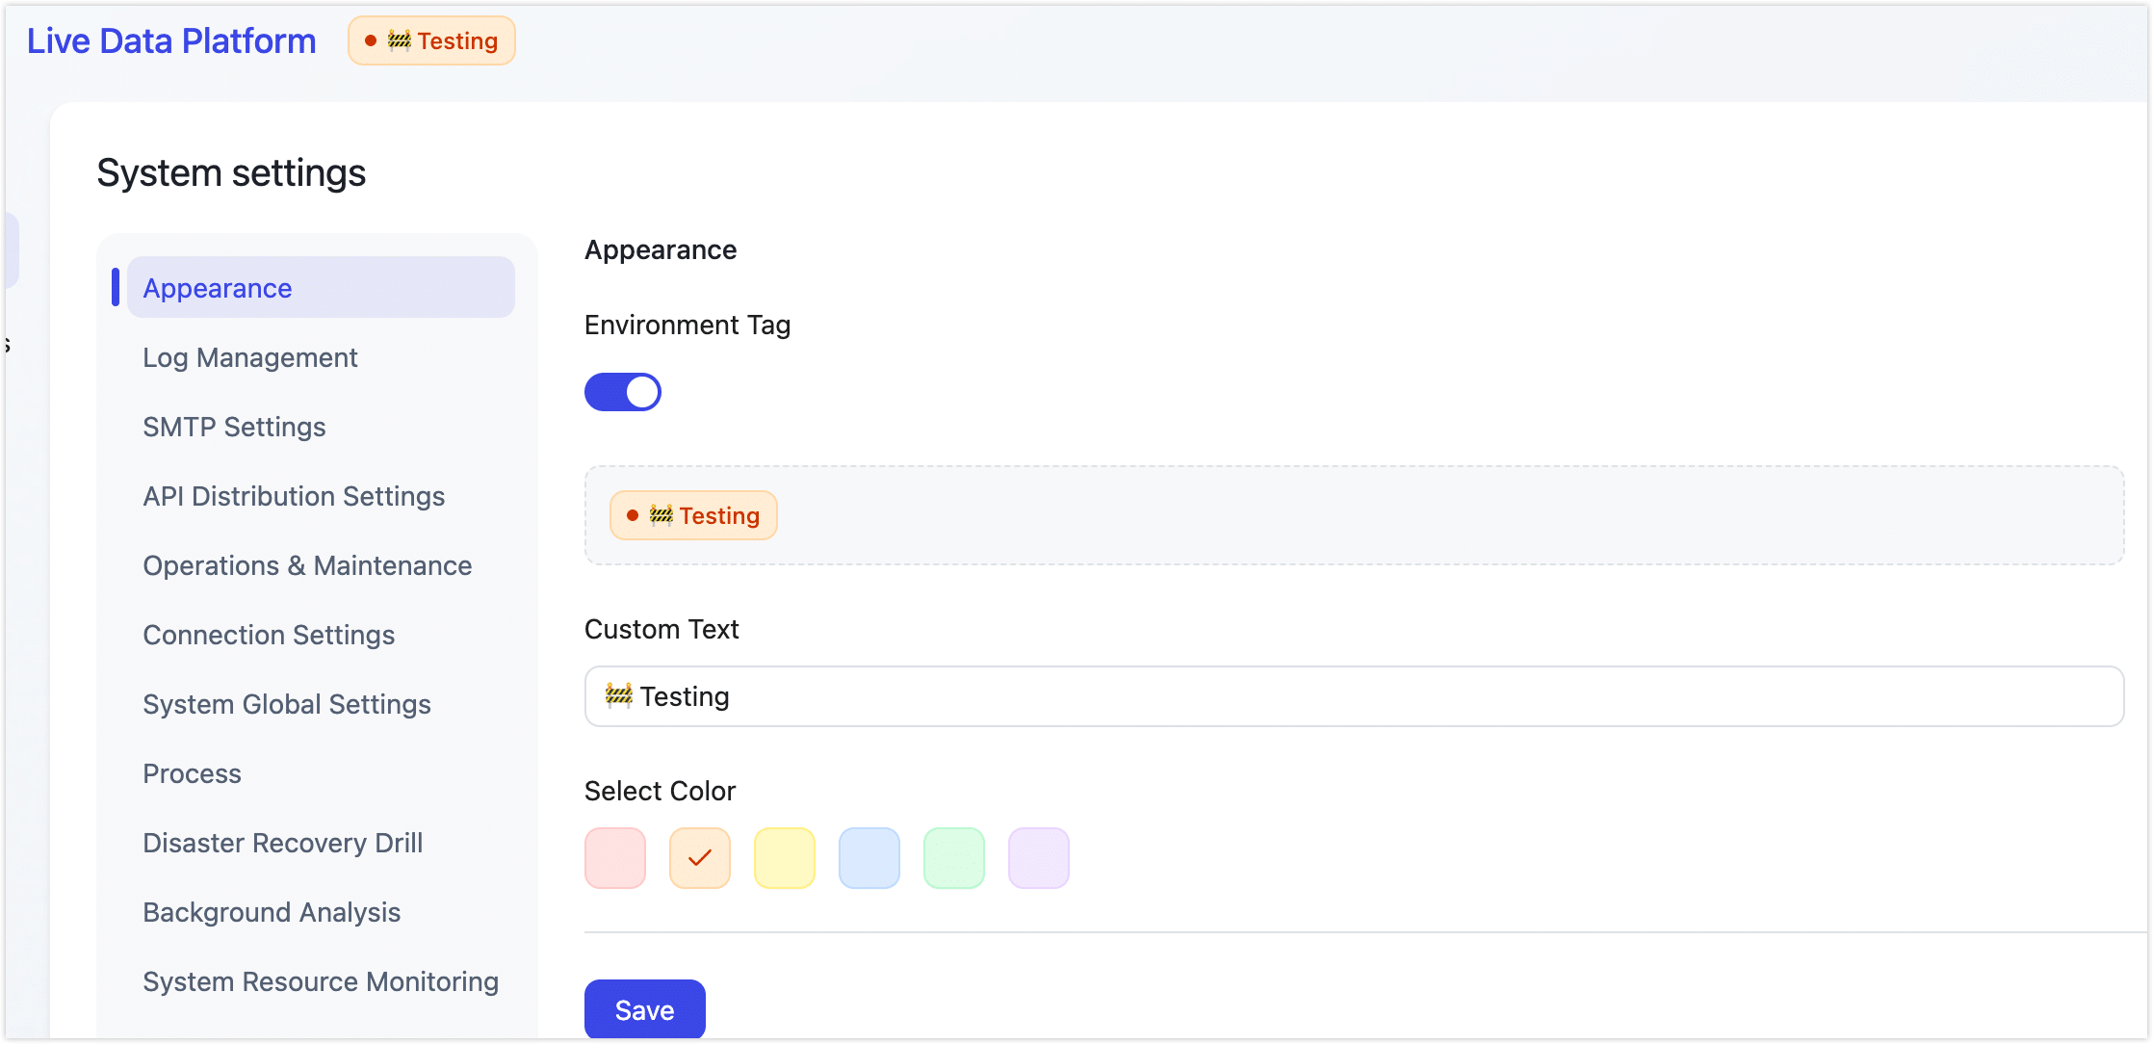Click the Save button
This screenshot has width=2153, height=1044.
(643, 1009)
